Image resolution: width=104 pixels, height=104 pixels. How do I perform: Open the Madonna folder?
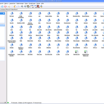(x=12, y=34)
